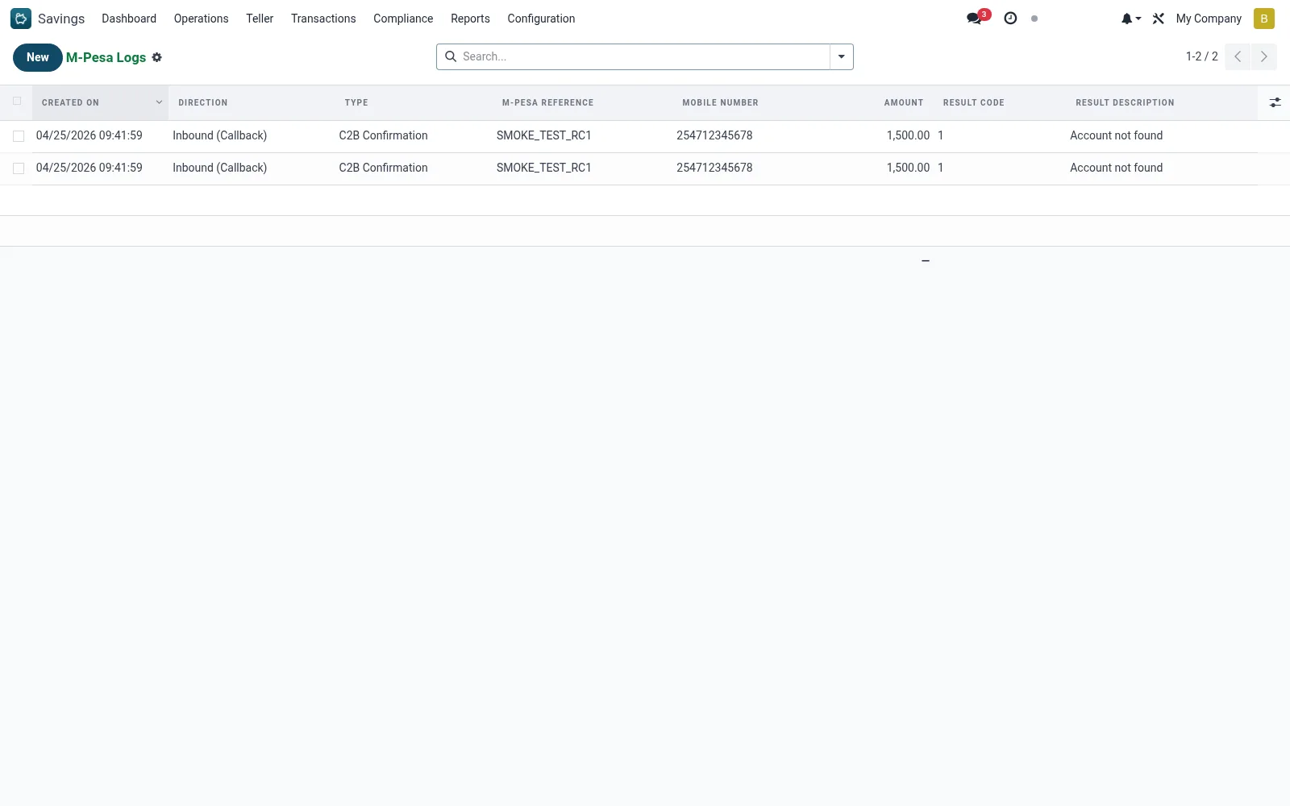Image resolution: width=1290 pixels, height=806 pixels.
Task: Open the activities clock icon
Action: 1010,19
